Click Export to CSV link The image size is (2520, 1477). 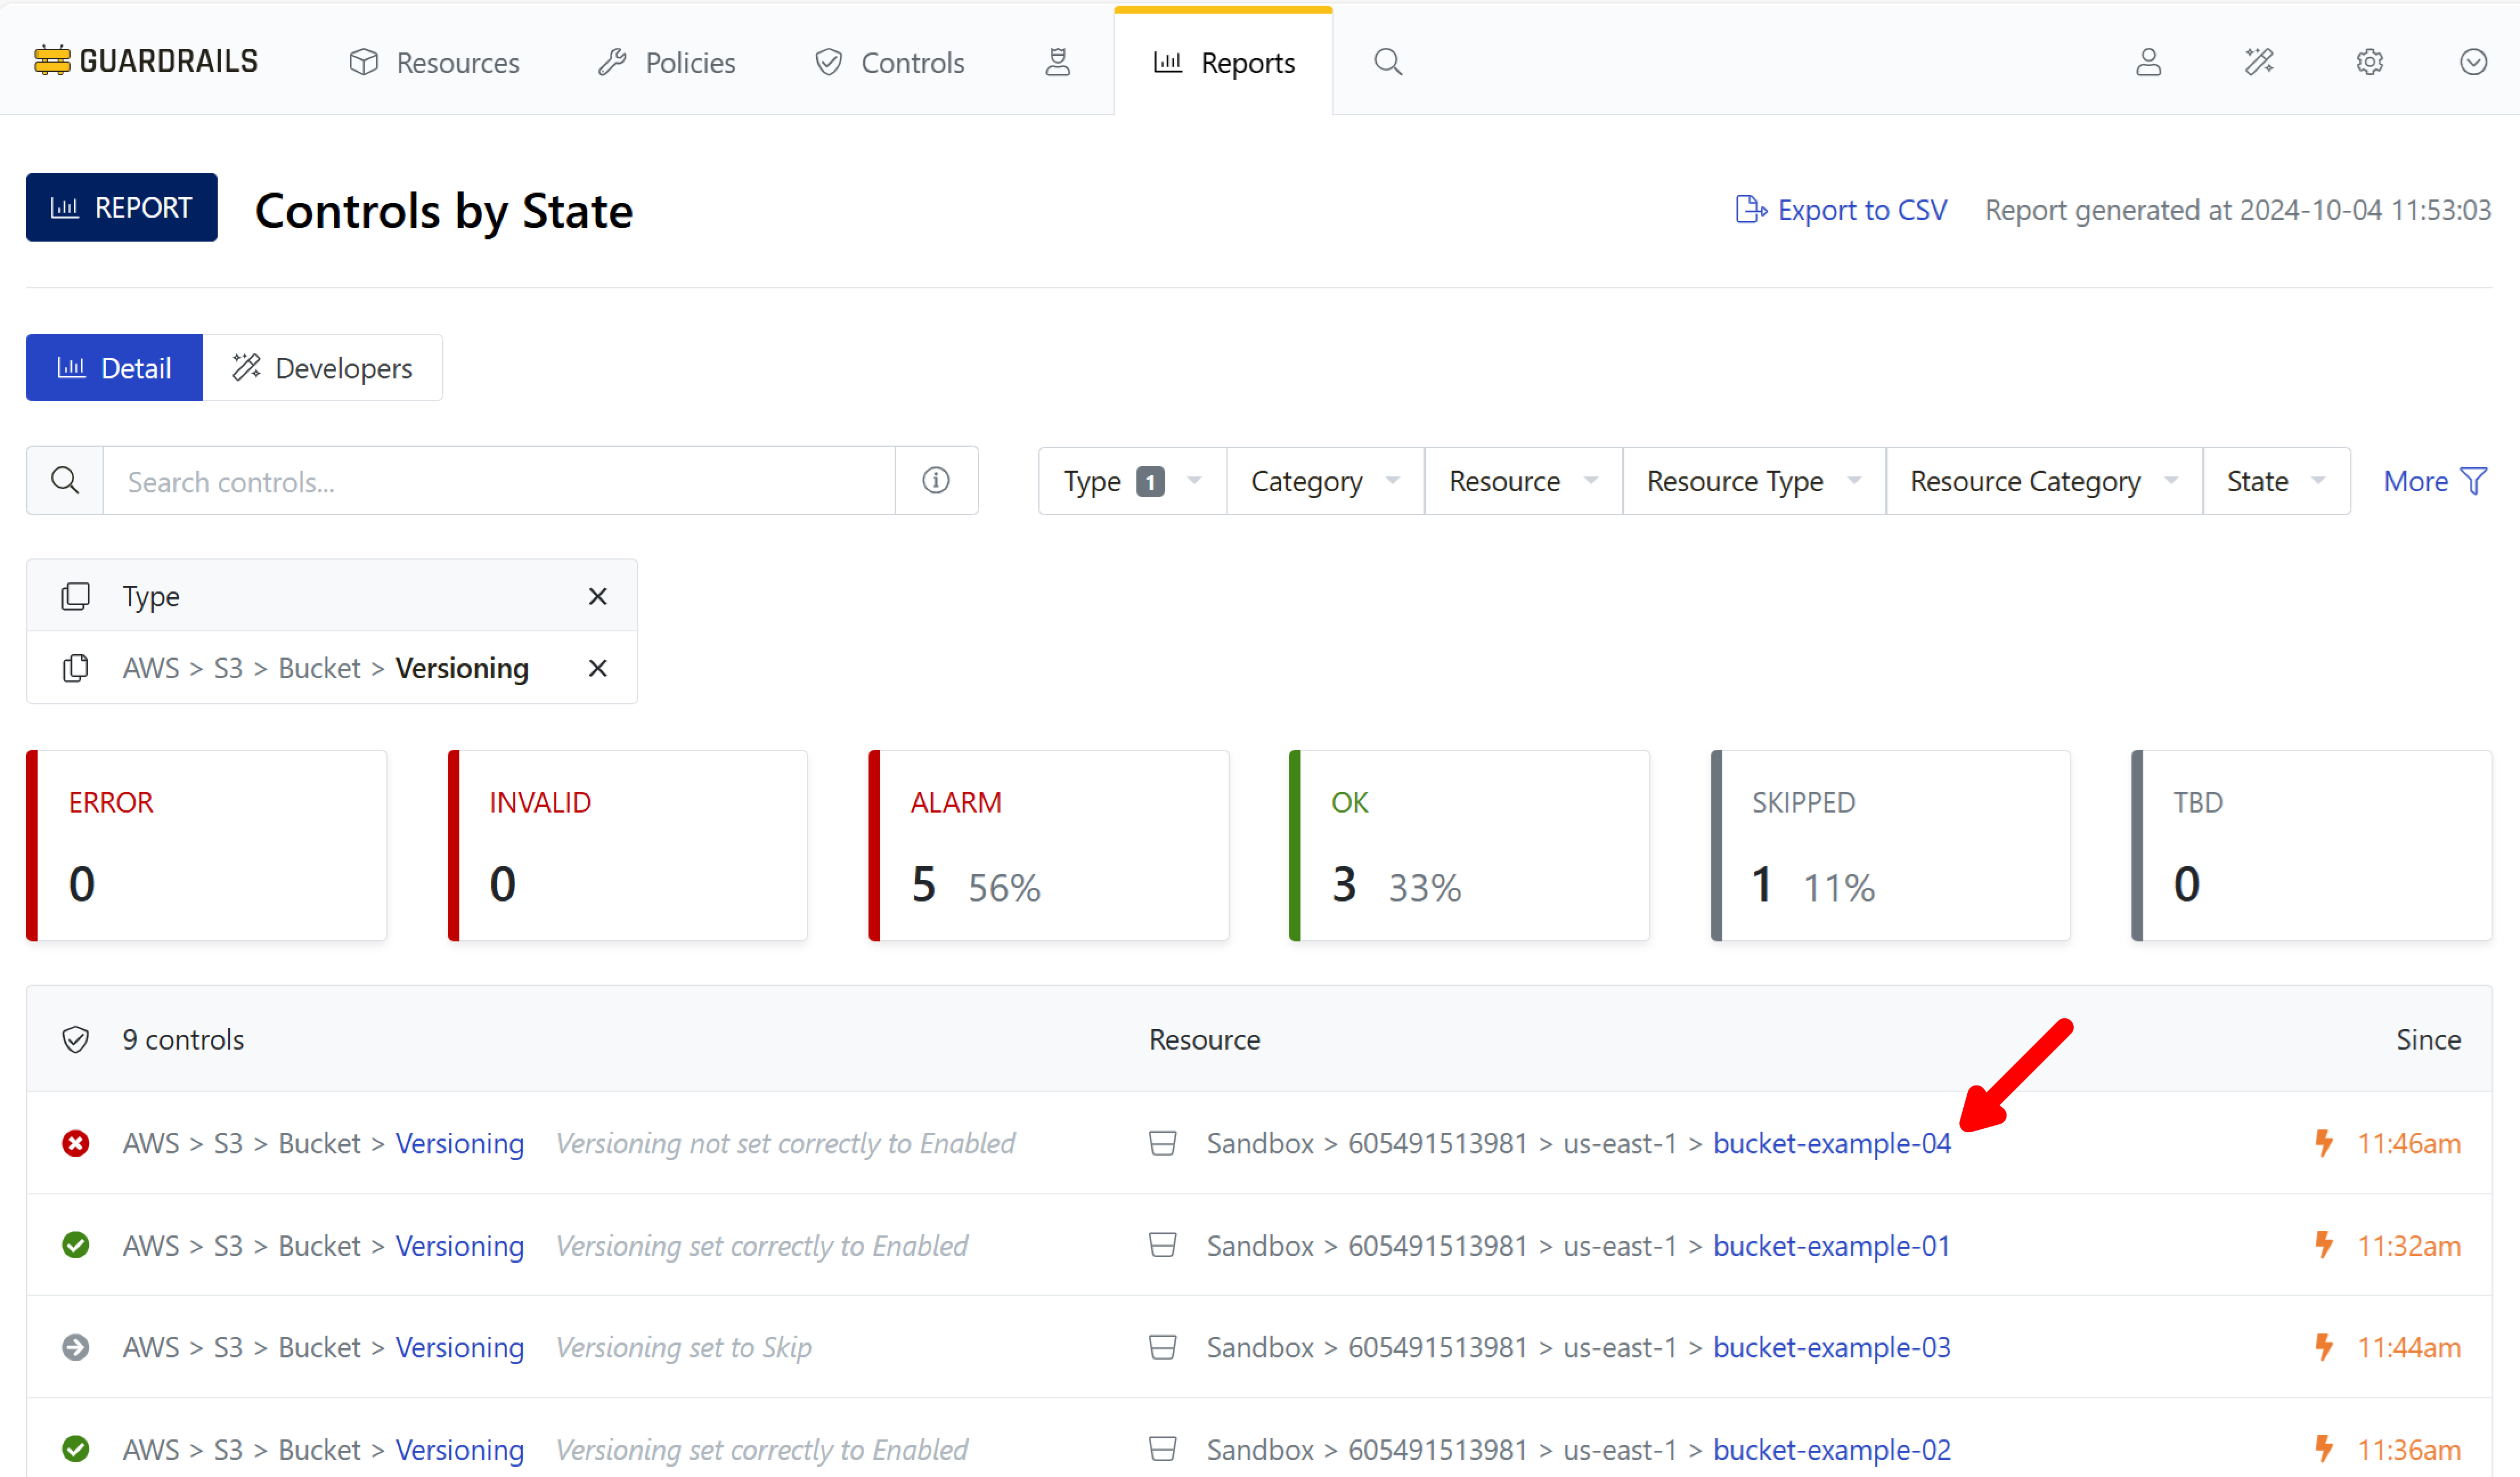point(1841,210)
